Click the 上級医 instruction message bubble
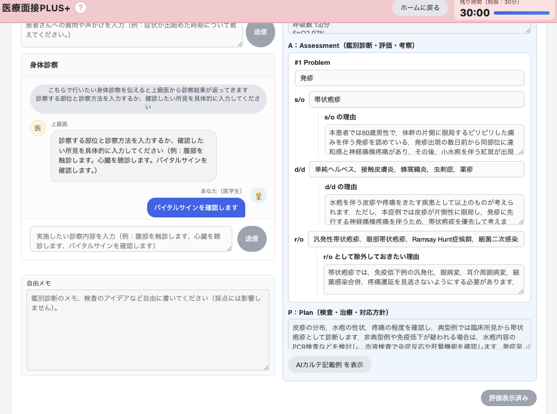The width and height of the screenshot is (557, 414). (x=134, y=155)
